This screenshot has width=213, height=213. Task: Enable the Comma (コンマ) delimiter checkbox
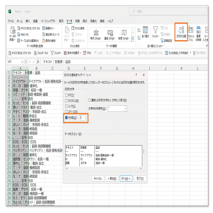pos(66,106)
